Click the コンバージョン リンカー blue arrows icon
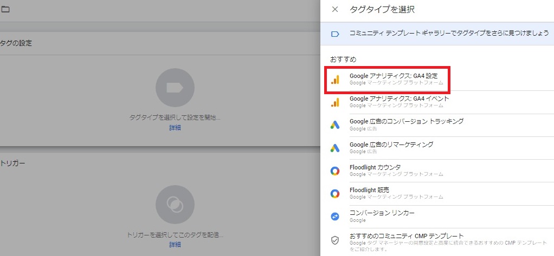This screenshot has height=256, width=554. pos(335,216)
